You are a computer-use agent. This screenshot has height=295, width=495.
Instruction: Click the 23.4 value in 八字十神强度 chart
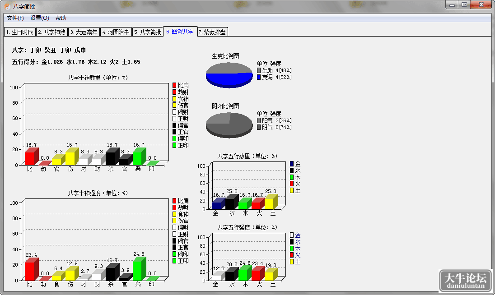[31, 255]
